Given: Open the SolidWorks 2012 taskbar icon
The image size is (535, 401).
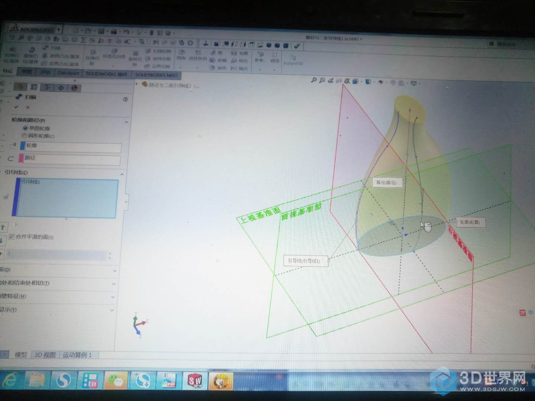Looking at the screenshot, I should (195, 381).
